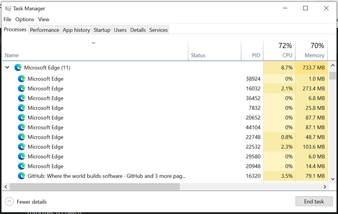Close the Task Manager window
This screenshot has height=214, width=338.
tap(326, 8)
